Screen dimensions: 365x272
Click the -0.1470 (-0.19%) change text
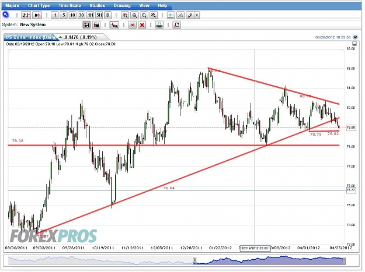(80, 37)
